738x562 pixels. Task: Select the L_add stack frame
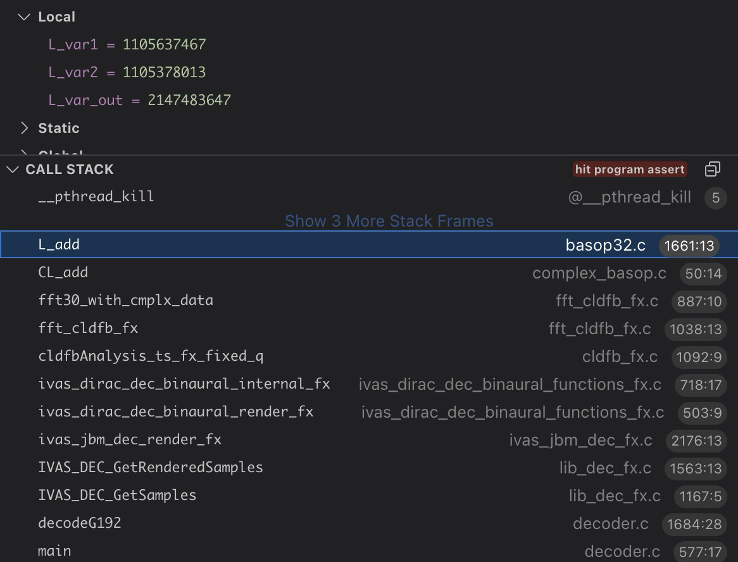tap(59, 245)
